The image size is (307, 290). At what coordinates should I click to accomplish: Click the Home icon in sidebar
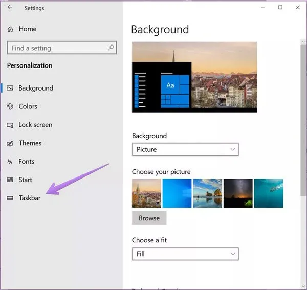point(11,29)
